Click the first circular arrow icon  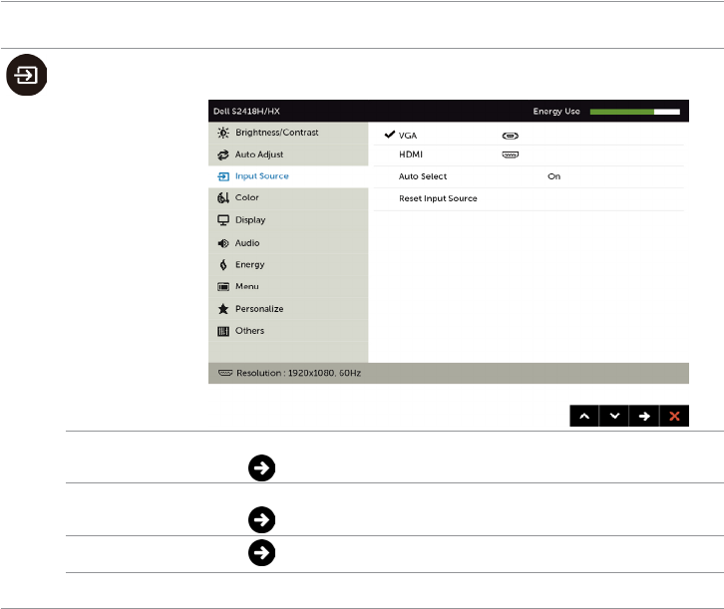(x=262, y=468)
